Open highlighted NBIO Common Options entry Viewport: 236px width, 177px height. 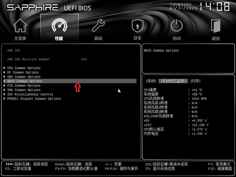click(x=70, y=81)
